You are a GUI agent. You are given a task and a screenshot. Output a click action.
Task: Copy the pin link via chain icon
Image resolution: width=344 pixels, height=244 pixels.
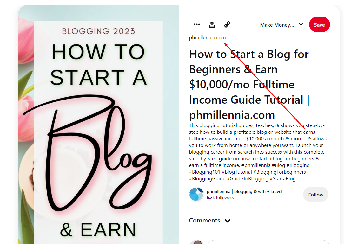[x=227, y=24]
